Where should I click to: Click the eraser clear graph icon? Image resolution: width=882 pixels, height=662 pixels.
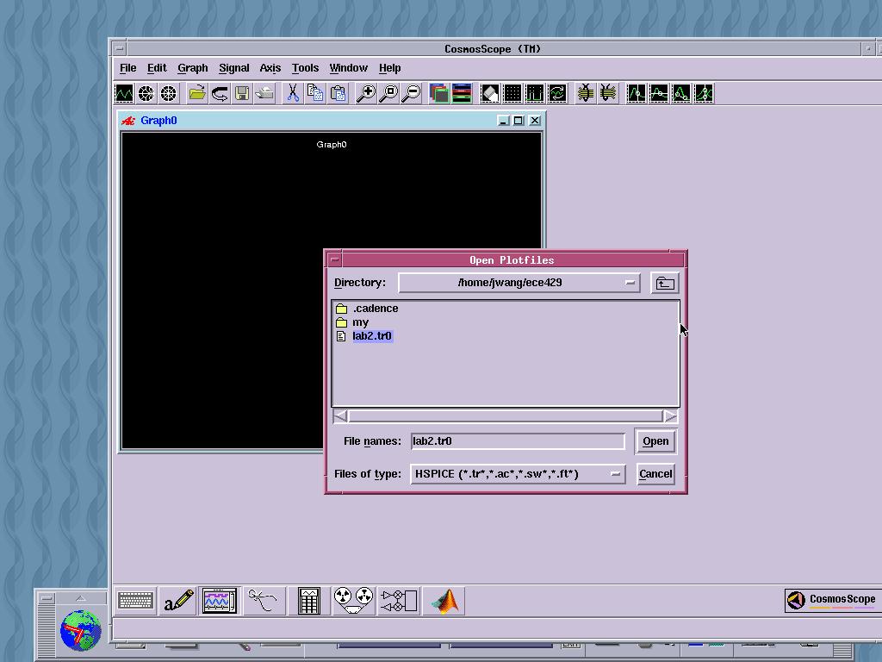coord(490,93)
